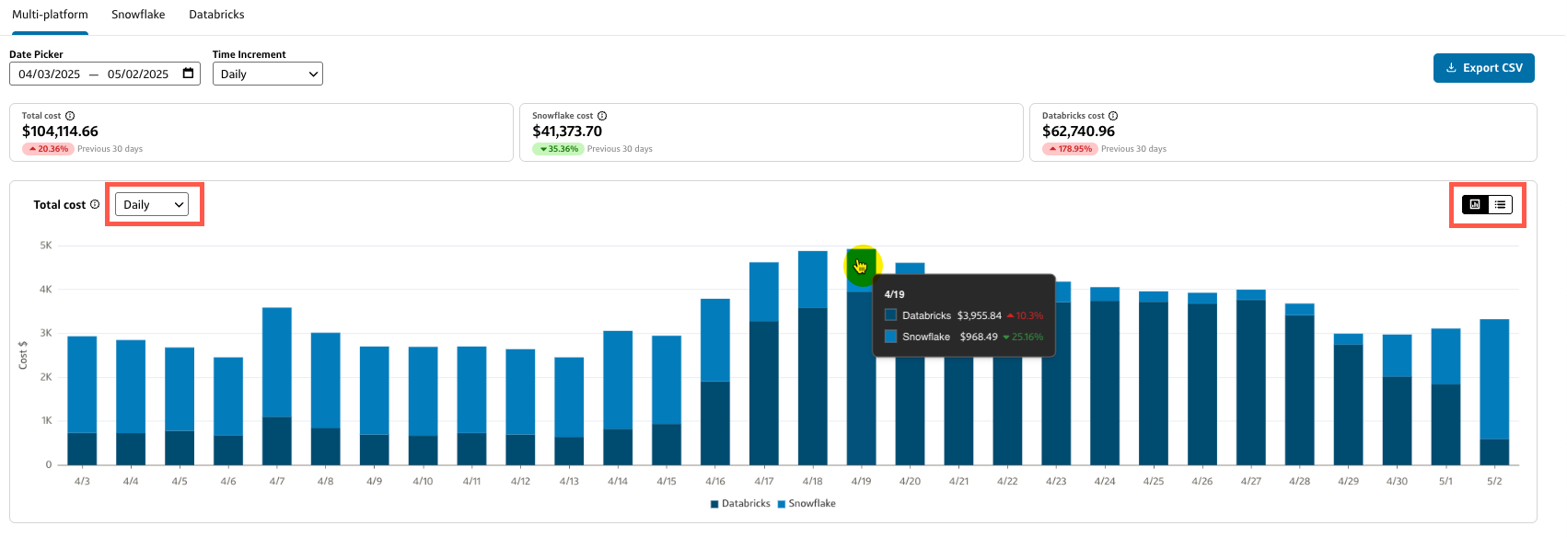The image size is (1567, 537).
Task: Click the info icon beside Snowflake cost
Action: (x=602, y=116)
